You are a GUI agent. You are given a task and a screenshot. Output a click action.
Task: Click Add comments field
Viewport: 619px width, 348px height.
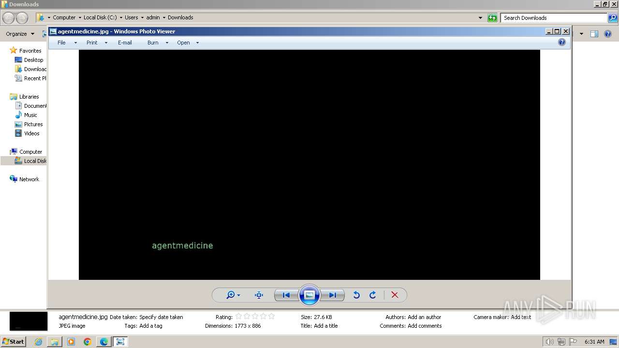[x=425, y=326]
